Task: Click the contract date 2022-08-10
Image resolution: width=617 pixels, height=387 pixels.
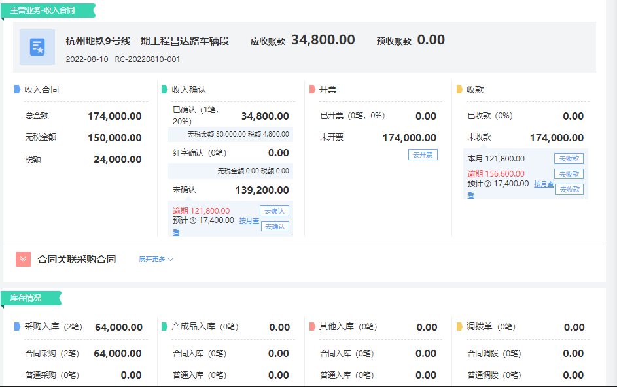Action: click(87, 59)
